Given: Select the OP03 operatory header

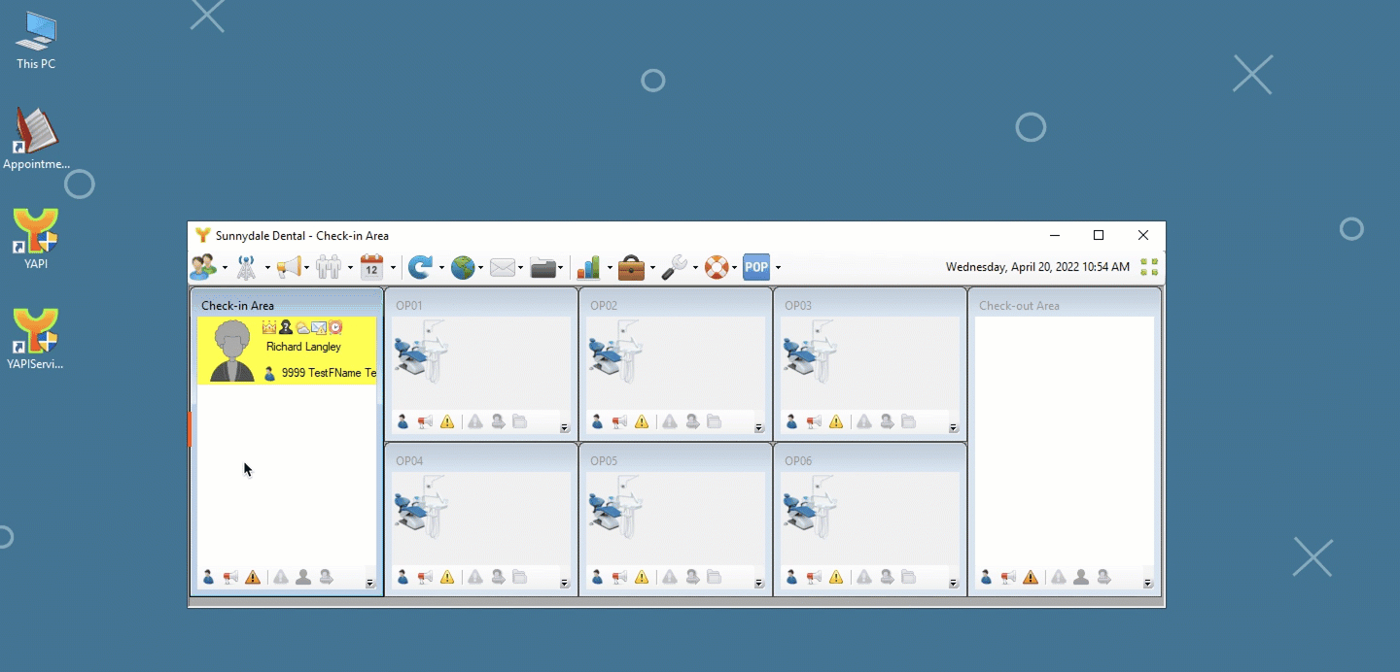Looking at the screenshot, I should pos(870,305).
